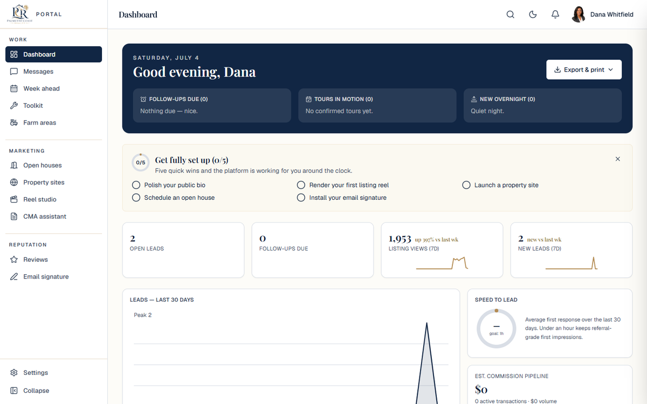Click the Polish your public bio label
647x404 pixels.
tap(175, 185)
